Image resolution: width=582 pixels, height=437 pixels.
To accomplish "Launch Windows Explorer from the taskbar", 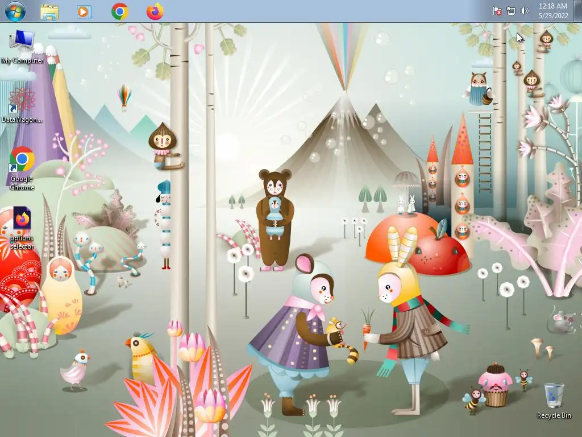I will (x=49, y=11).
